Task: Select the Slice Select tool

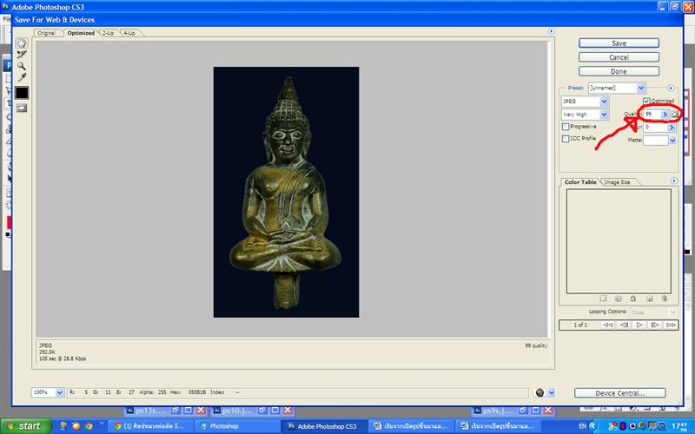Action: (22, 54)
